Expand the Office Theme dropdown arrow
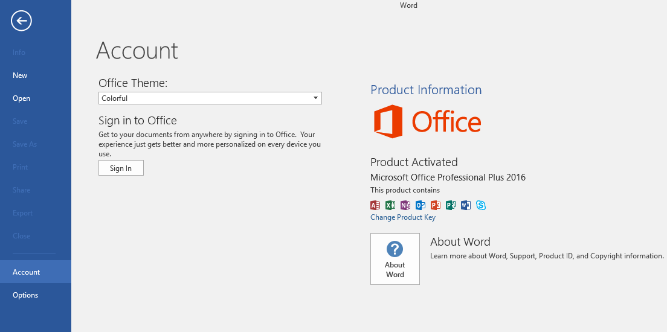This screenshot has width=667, height=332. pos(315,98)
